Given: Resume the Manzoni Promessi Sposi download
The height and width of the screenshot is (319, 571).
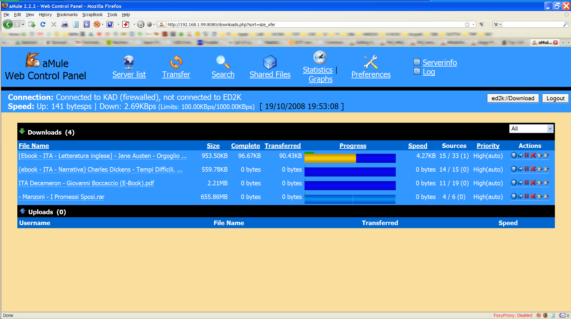Looking at the screenshot, I should tap(521, 196).
